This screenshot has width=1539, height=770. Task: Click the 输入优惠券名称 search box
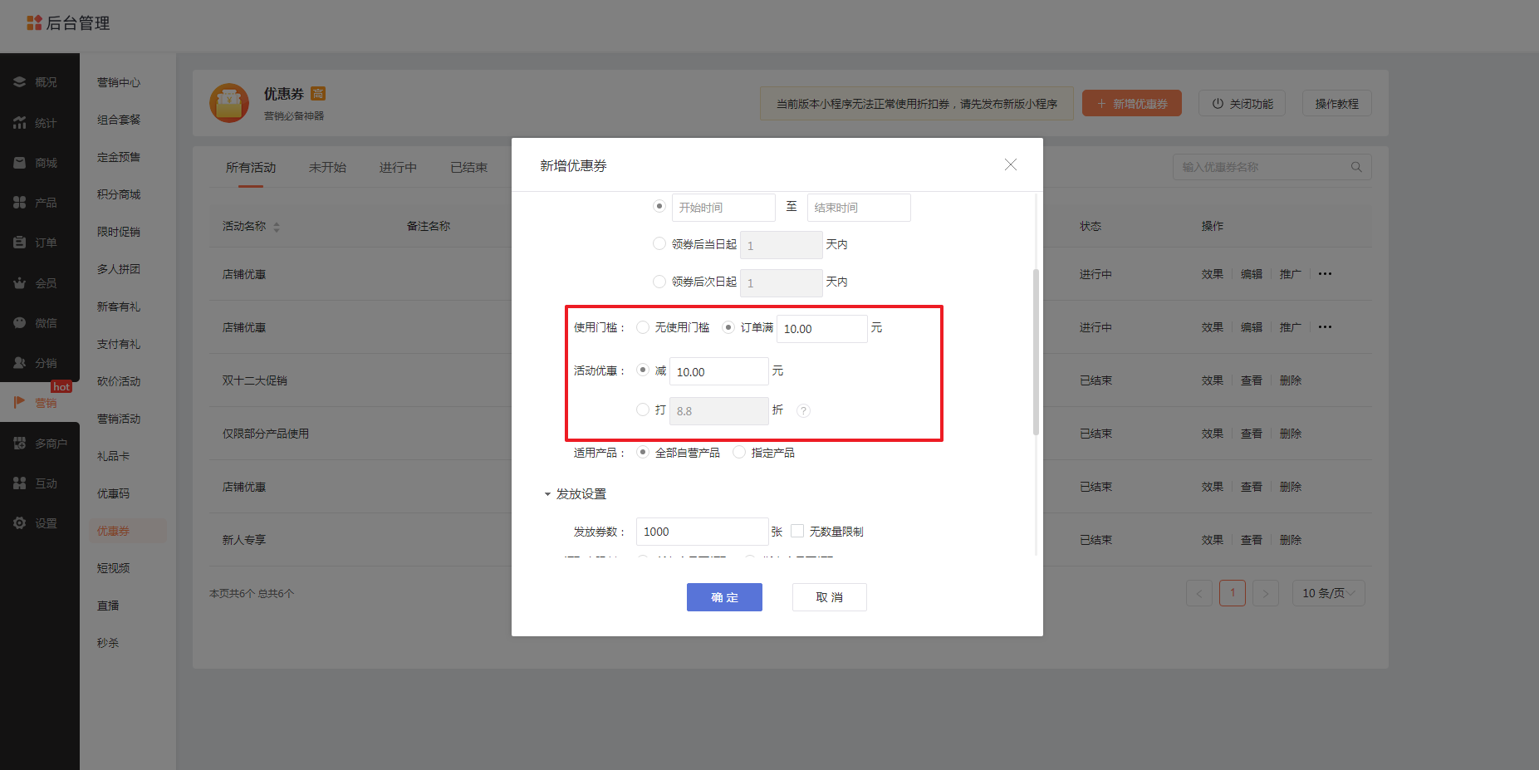click(1272, 167)
